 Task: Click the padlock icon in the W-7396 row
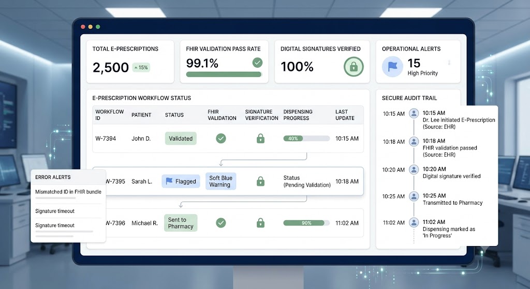coord(261,223)
